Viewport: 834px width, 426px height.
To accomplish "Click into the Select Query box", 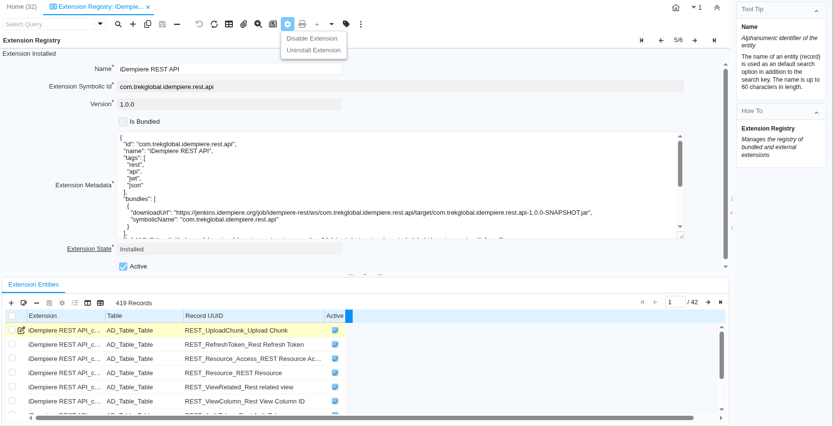I will click(49, 24).
